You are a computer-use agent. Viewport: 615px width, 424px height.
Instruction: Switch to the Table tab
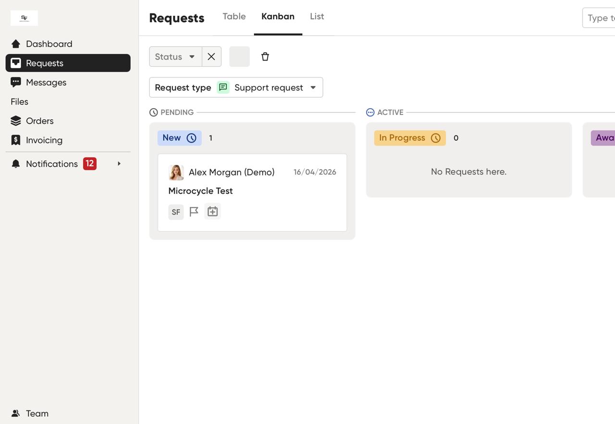tap(234, 17)
